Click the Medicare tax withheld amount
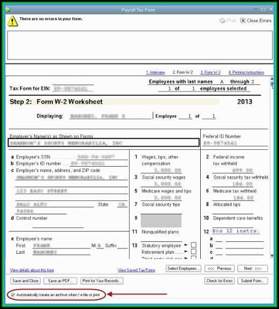This screenshot has width=279, height=309. click(x=233, y=198)
